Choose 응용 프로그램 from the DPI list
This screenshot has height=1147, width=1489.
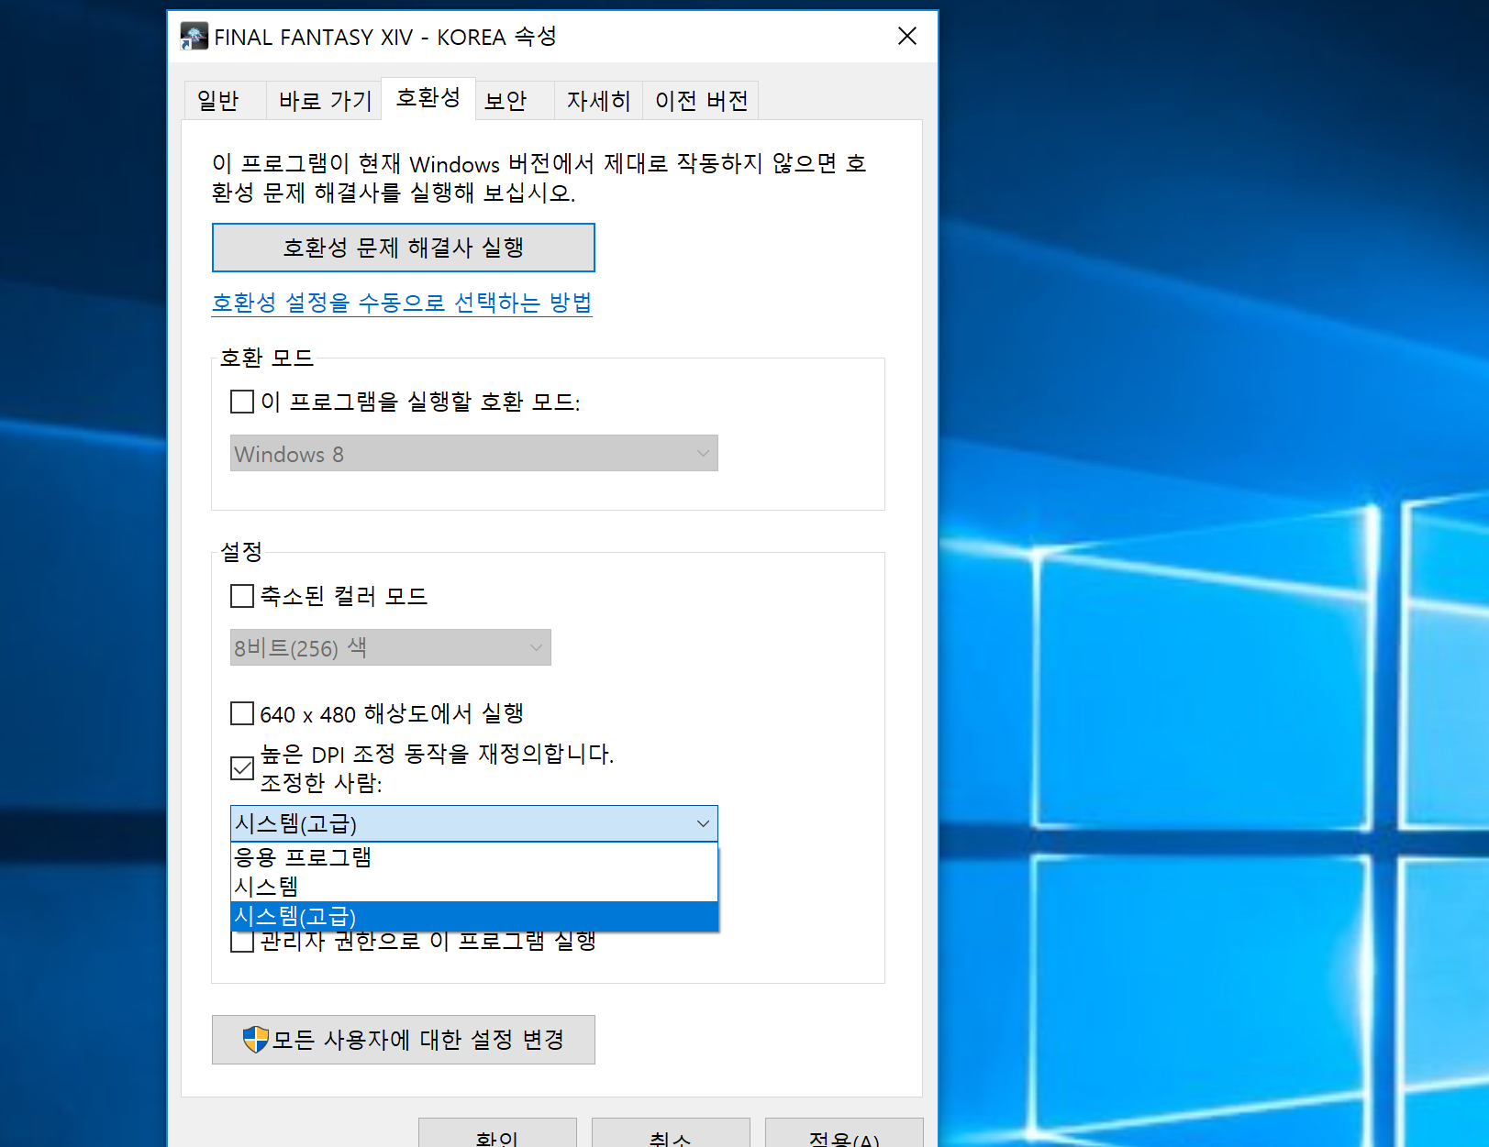pos(473,857)
